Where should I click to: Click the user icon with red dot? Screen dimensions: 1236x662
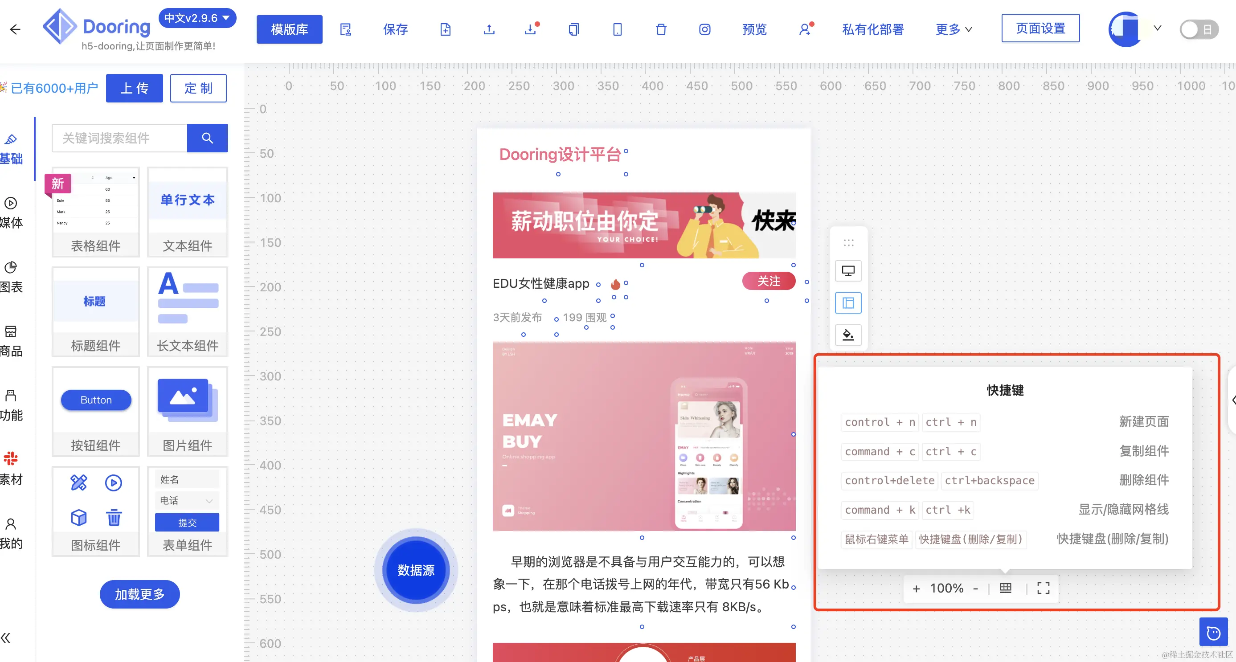pyautogui.click(x=806, y=29)
